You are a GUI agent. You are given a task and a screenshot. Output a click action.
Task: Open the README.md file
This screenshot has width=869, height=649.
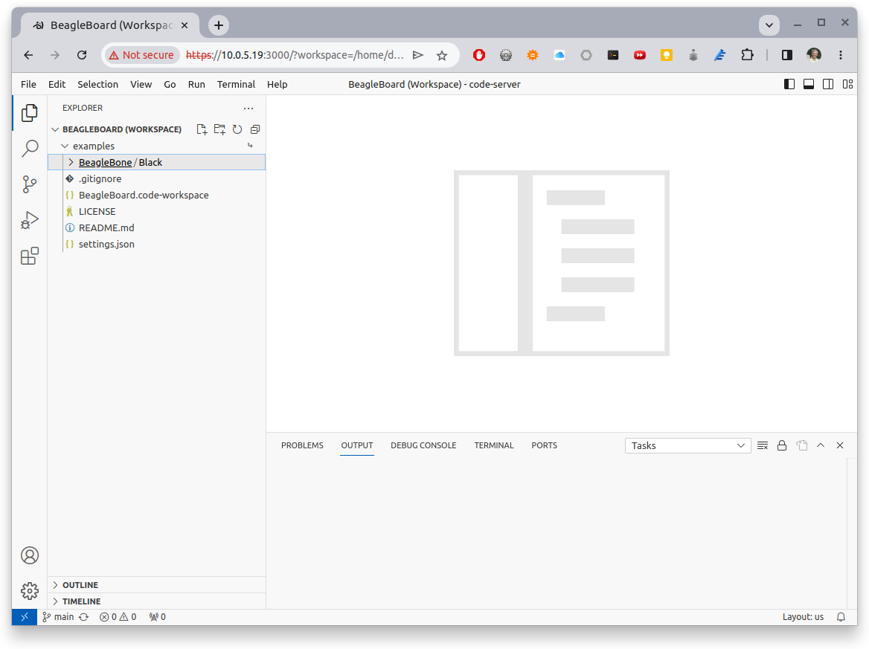click(106, 227)
